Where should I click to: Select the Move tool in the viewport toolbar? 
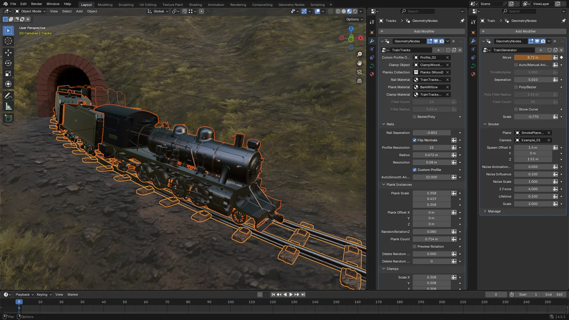[x=8, y=53]
